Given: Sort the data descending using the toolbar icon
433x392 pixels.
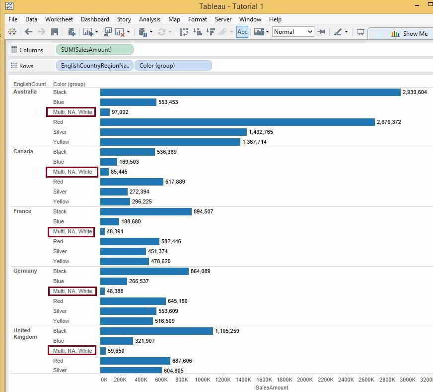Looking at the screenshot, I should [211, 33].
